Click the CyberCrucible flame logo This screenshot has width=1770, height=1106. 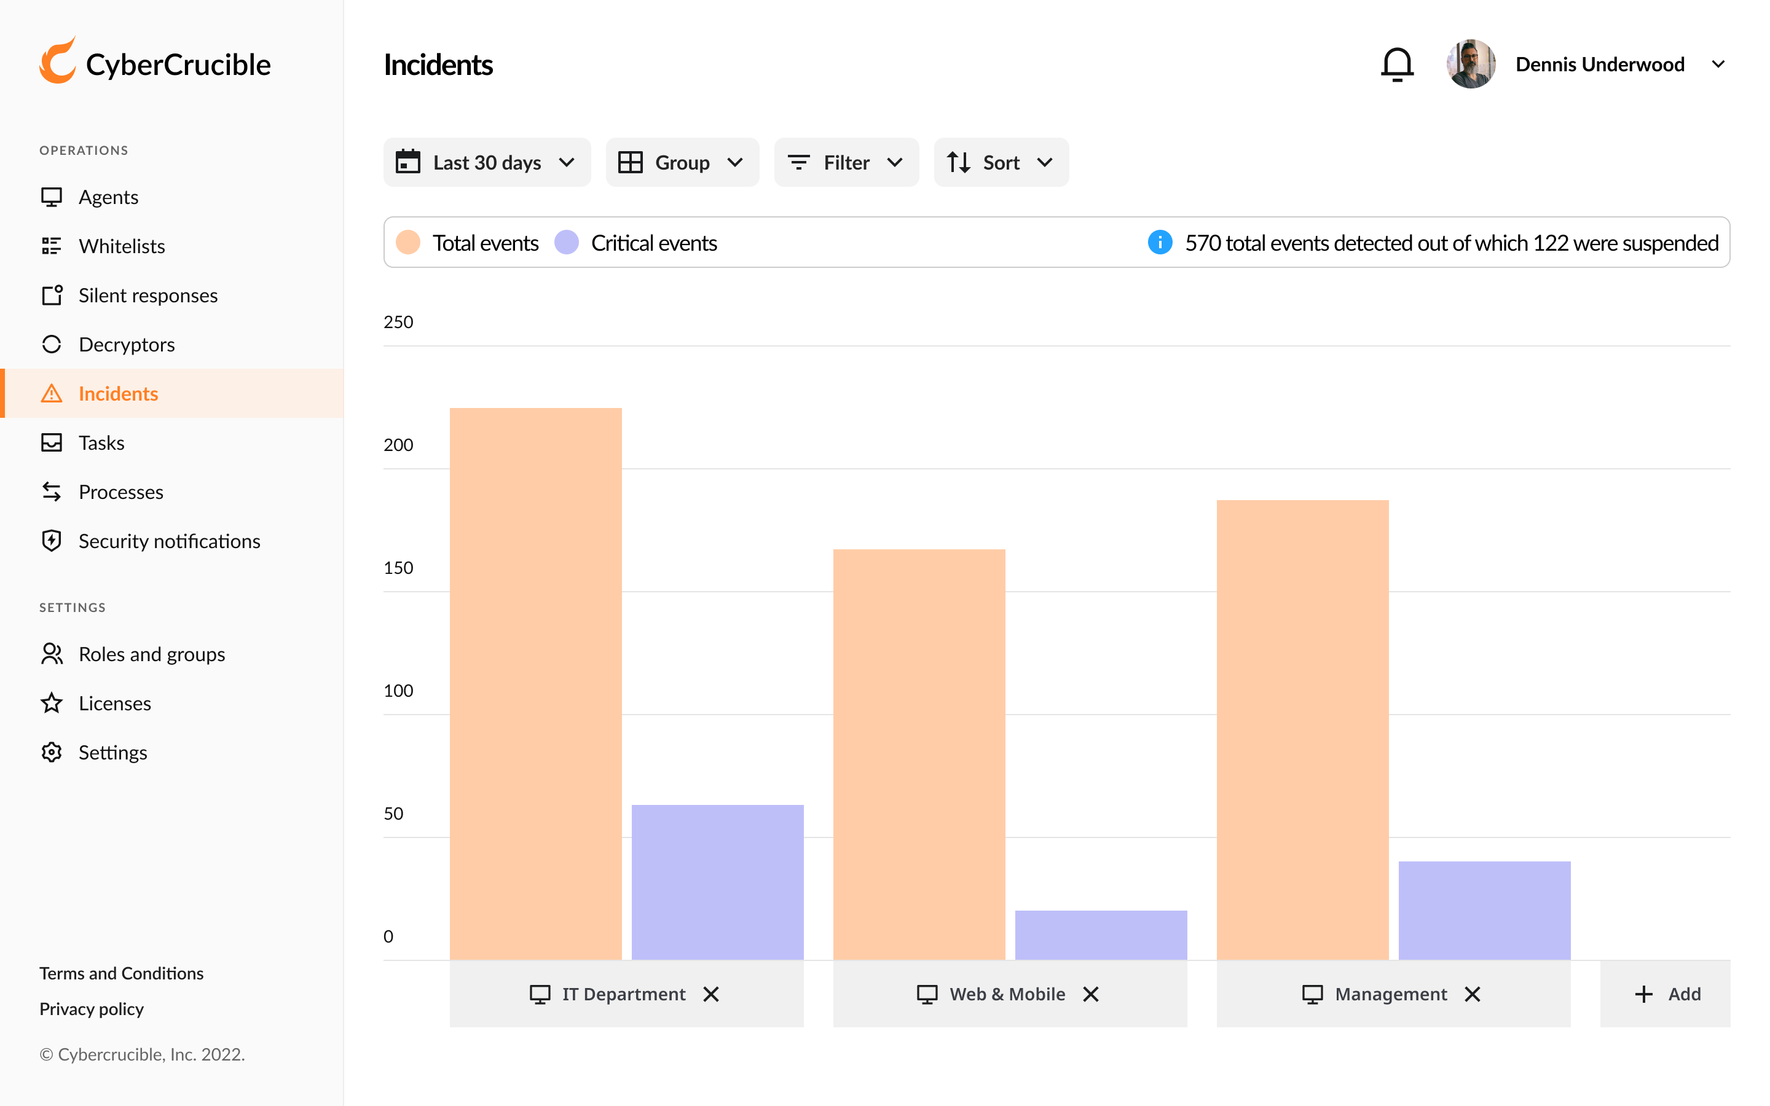[58, 61]
